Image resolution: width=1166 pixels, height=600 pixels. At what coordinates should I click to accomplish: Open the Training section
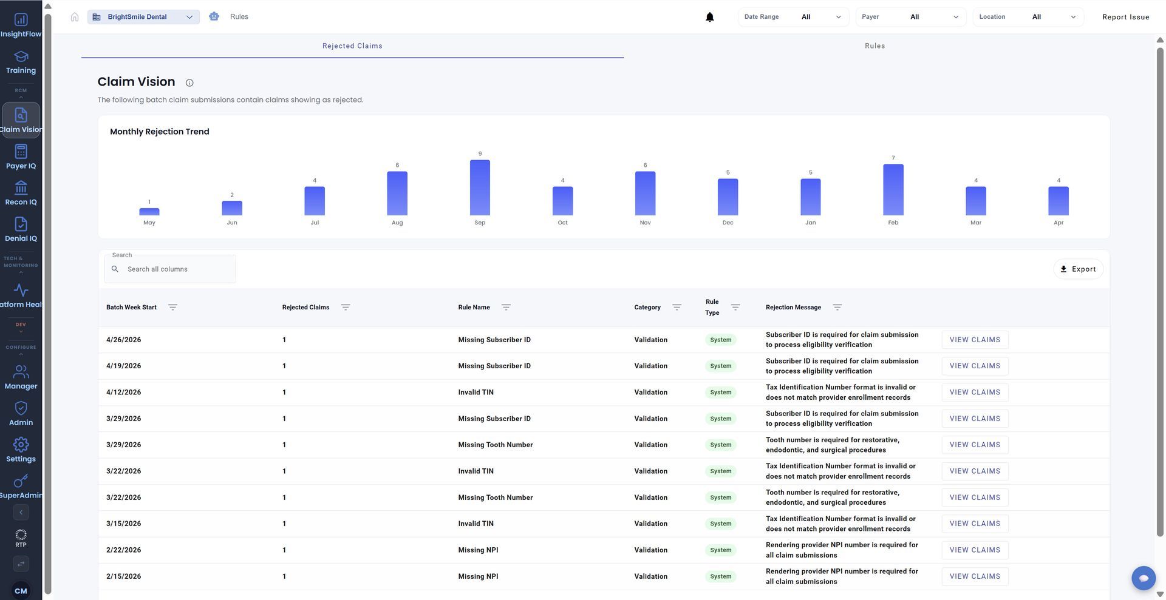click(21, 62)
